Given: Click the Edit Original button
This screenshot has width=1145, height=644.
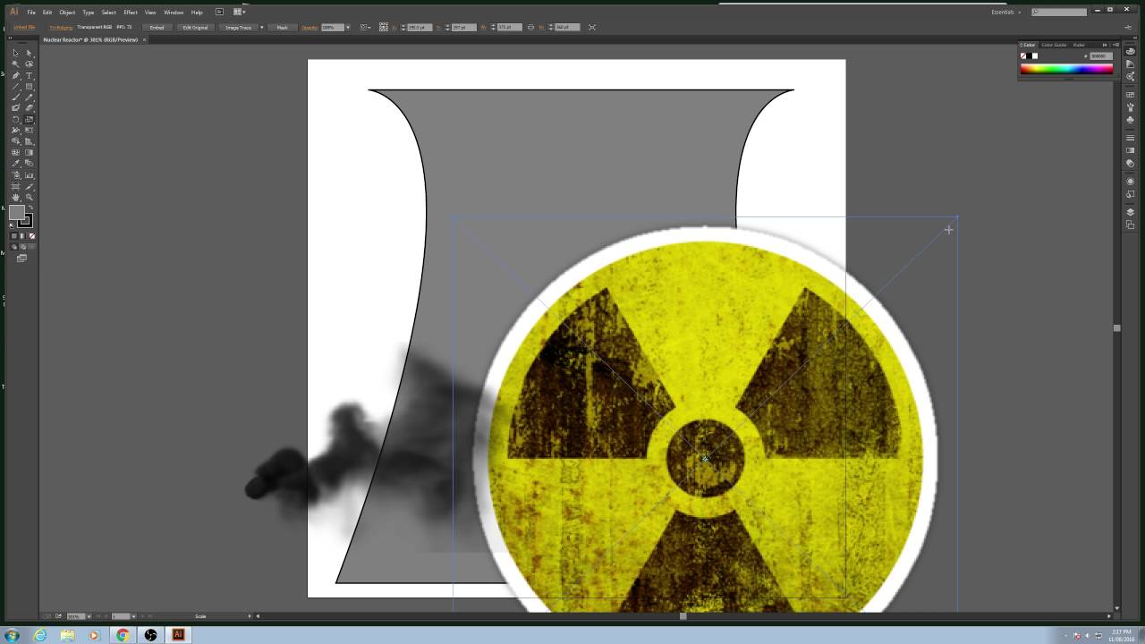Looking at the screenshot, I should [195, 28].
